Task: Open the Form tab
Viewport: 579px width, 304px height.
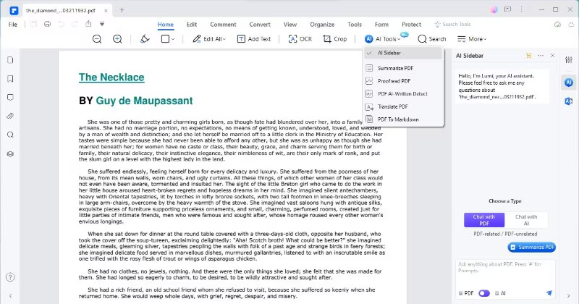Action: [x=381, y=25]
